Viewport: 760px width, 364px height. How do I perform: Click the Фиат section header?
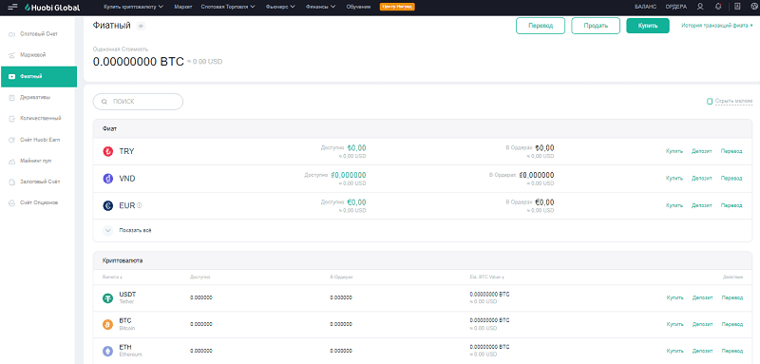(x=422, y=129)
